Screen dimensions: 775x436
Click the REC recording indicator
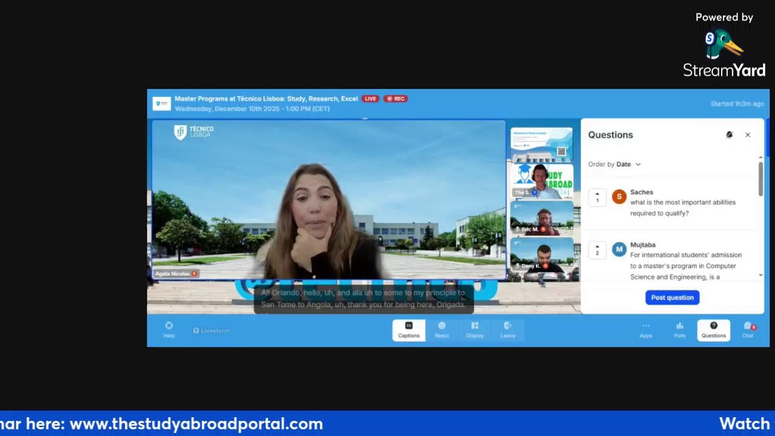[x=395, y=99]
